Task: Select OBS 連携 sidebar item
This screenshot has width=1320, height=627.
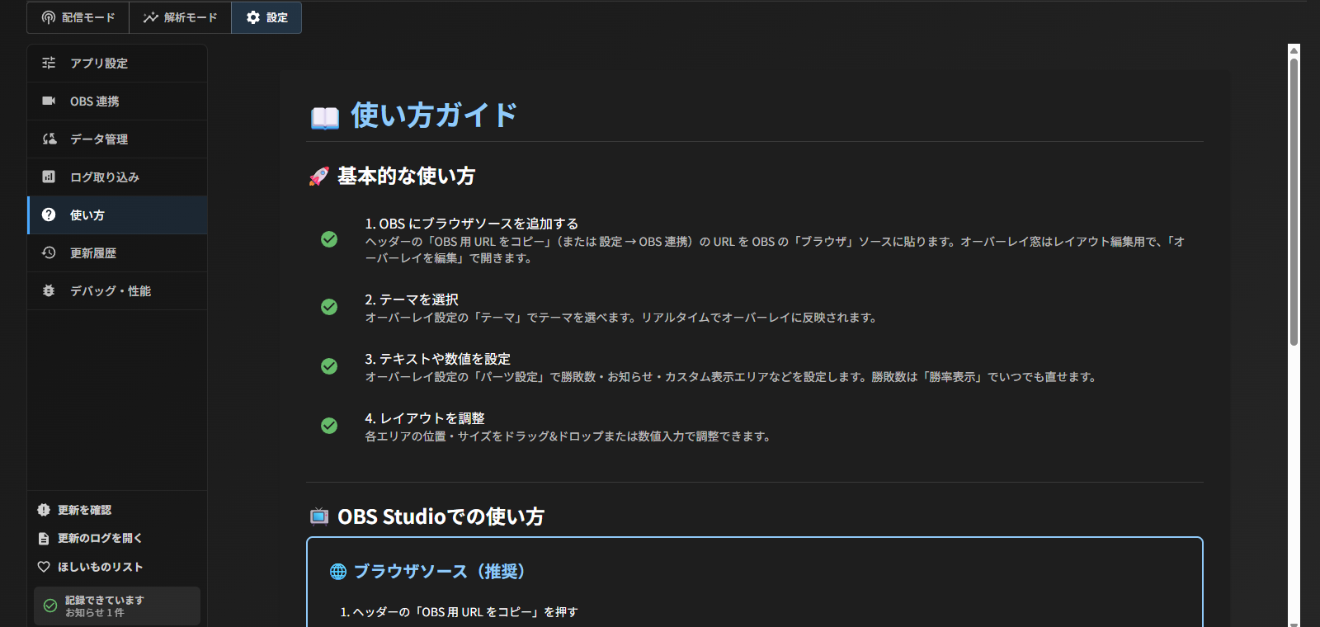Action: [117, 101]
